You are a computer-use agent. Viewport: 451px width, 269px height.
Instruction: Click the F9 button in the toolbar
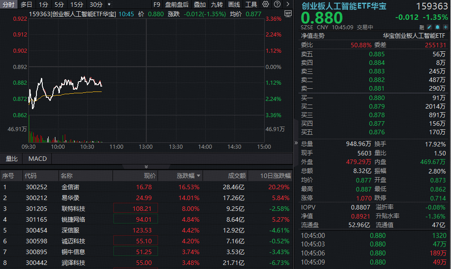[x=157, y=5]
